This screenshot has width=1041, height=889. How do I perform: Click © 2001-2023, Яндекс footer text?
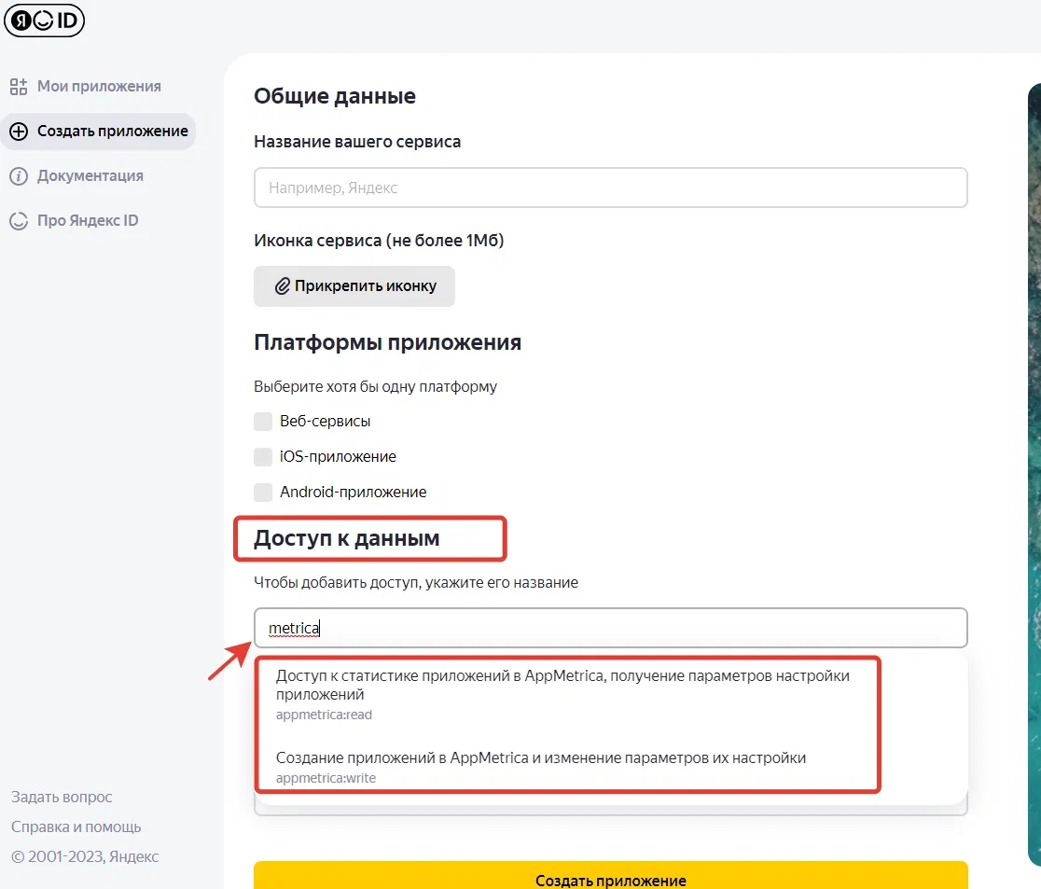[x=85, y=856]
